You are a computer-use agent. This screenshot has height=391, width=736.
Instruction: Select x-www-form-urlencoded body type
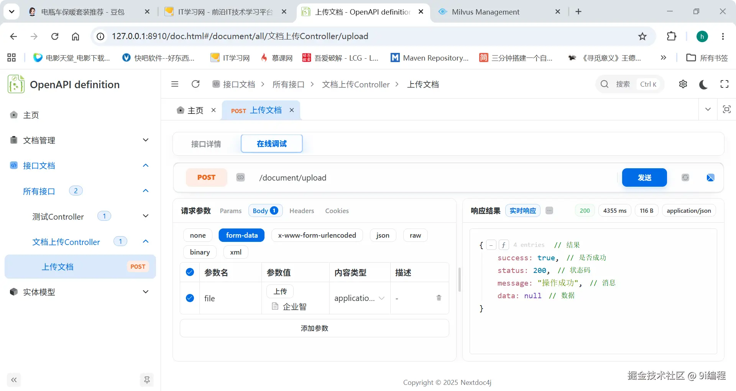317,235
